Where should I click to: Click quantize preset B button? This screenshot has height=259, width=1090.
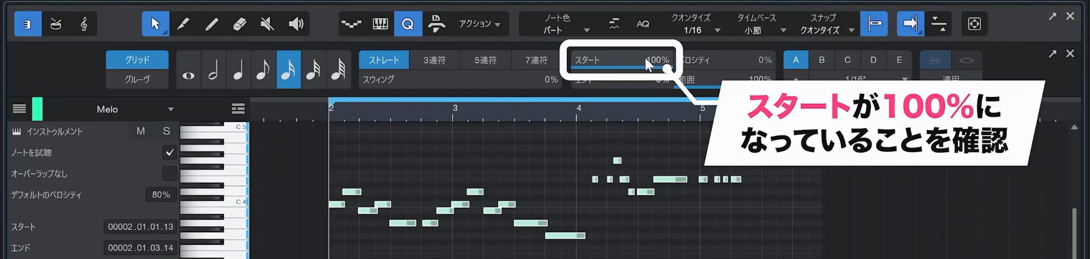click(x=822, y=60)
